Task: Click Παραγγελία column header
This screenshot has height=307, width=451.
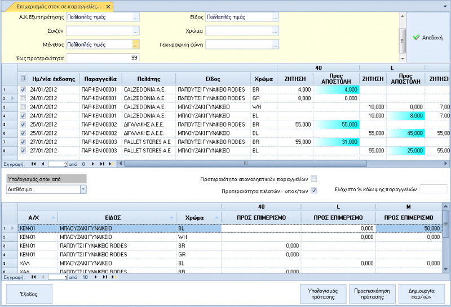Action: [x=100, y=79]
